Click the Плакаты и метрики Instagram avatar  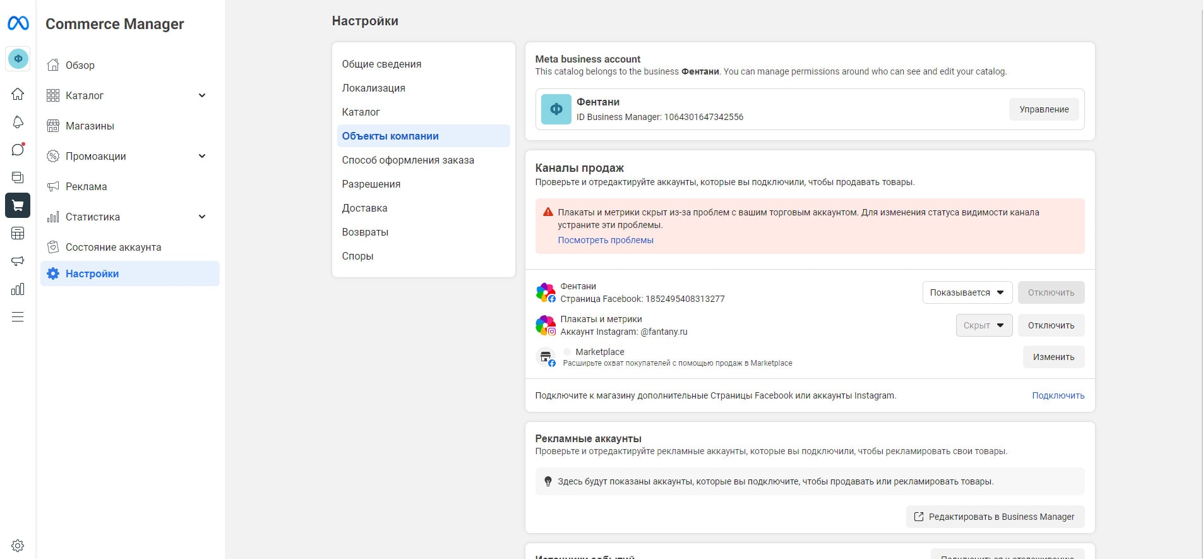(546, 325)
